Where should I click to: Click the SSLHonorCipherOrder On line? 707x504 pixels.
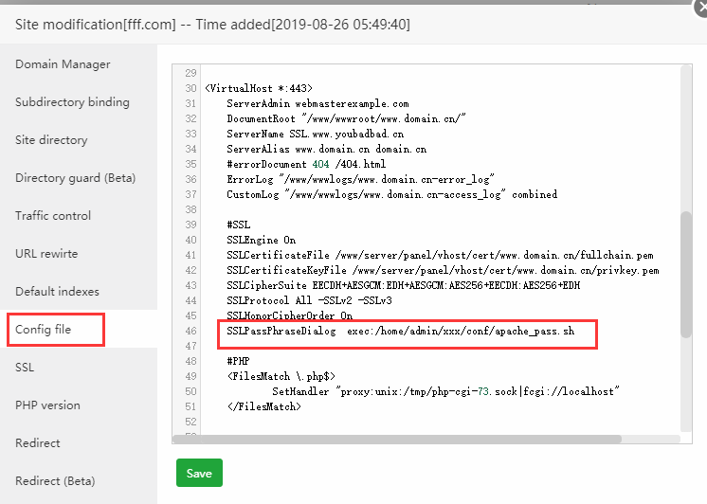click(x=290, y=315)
